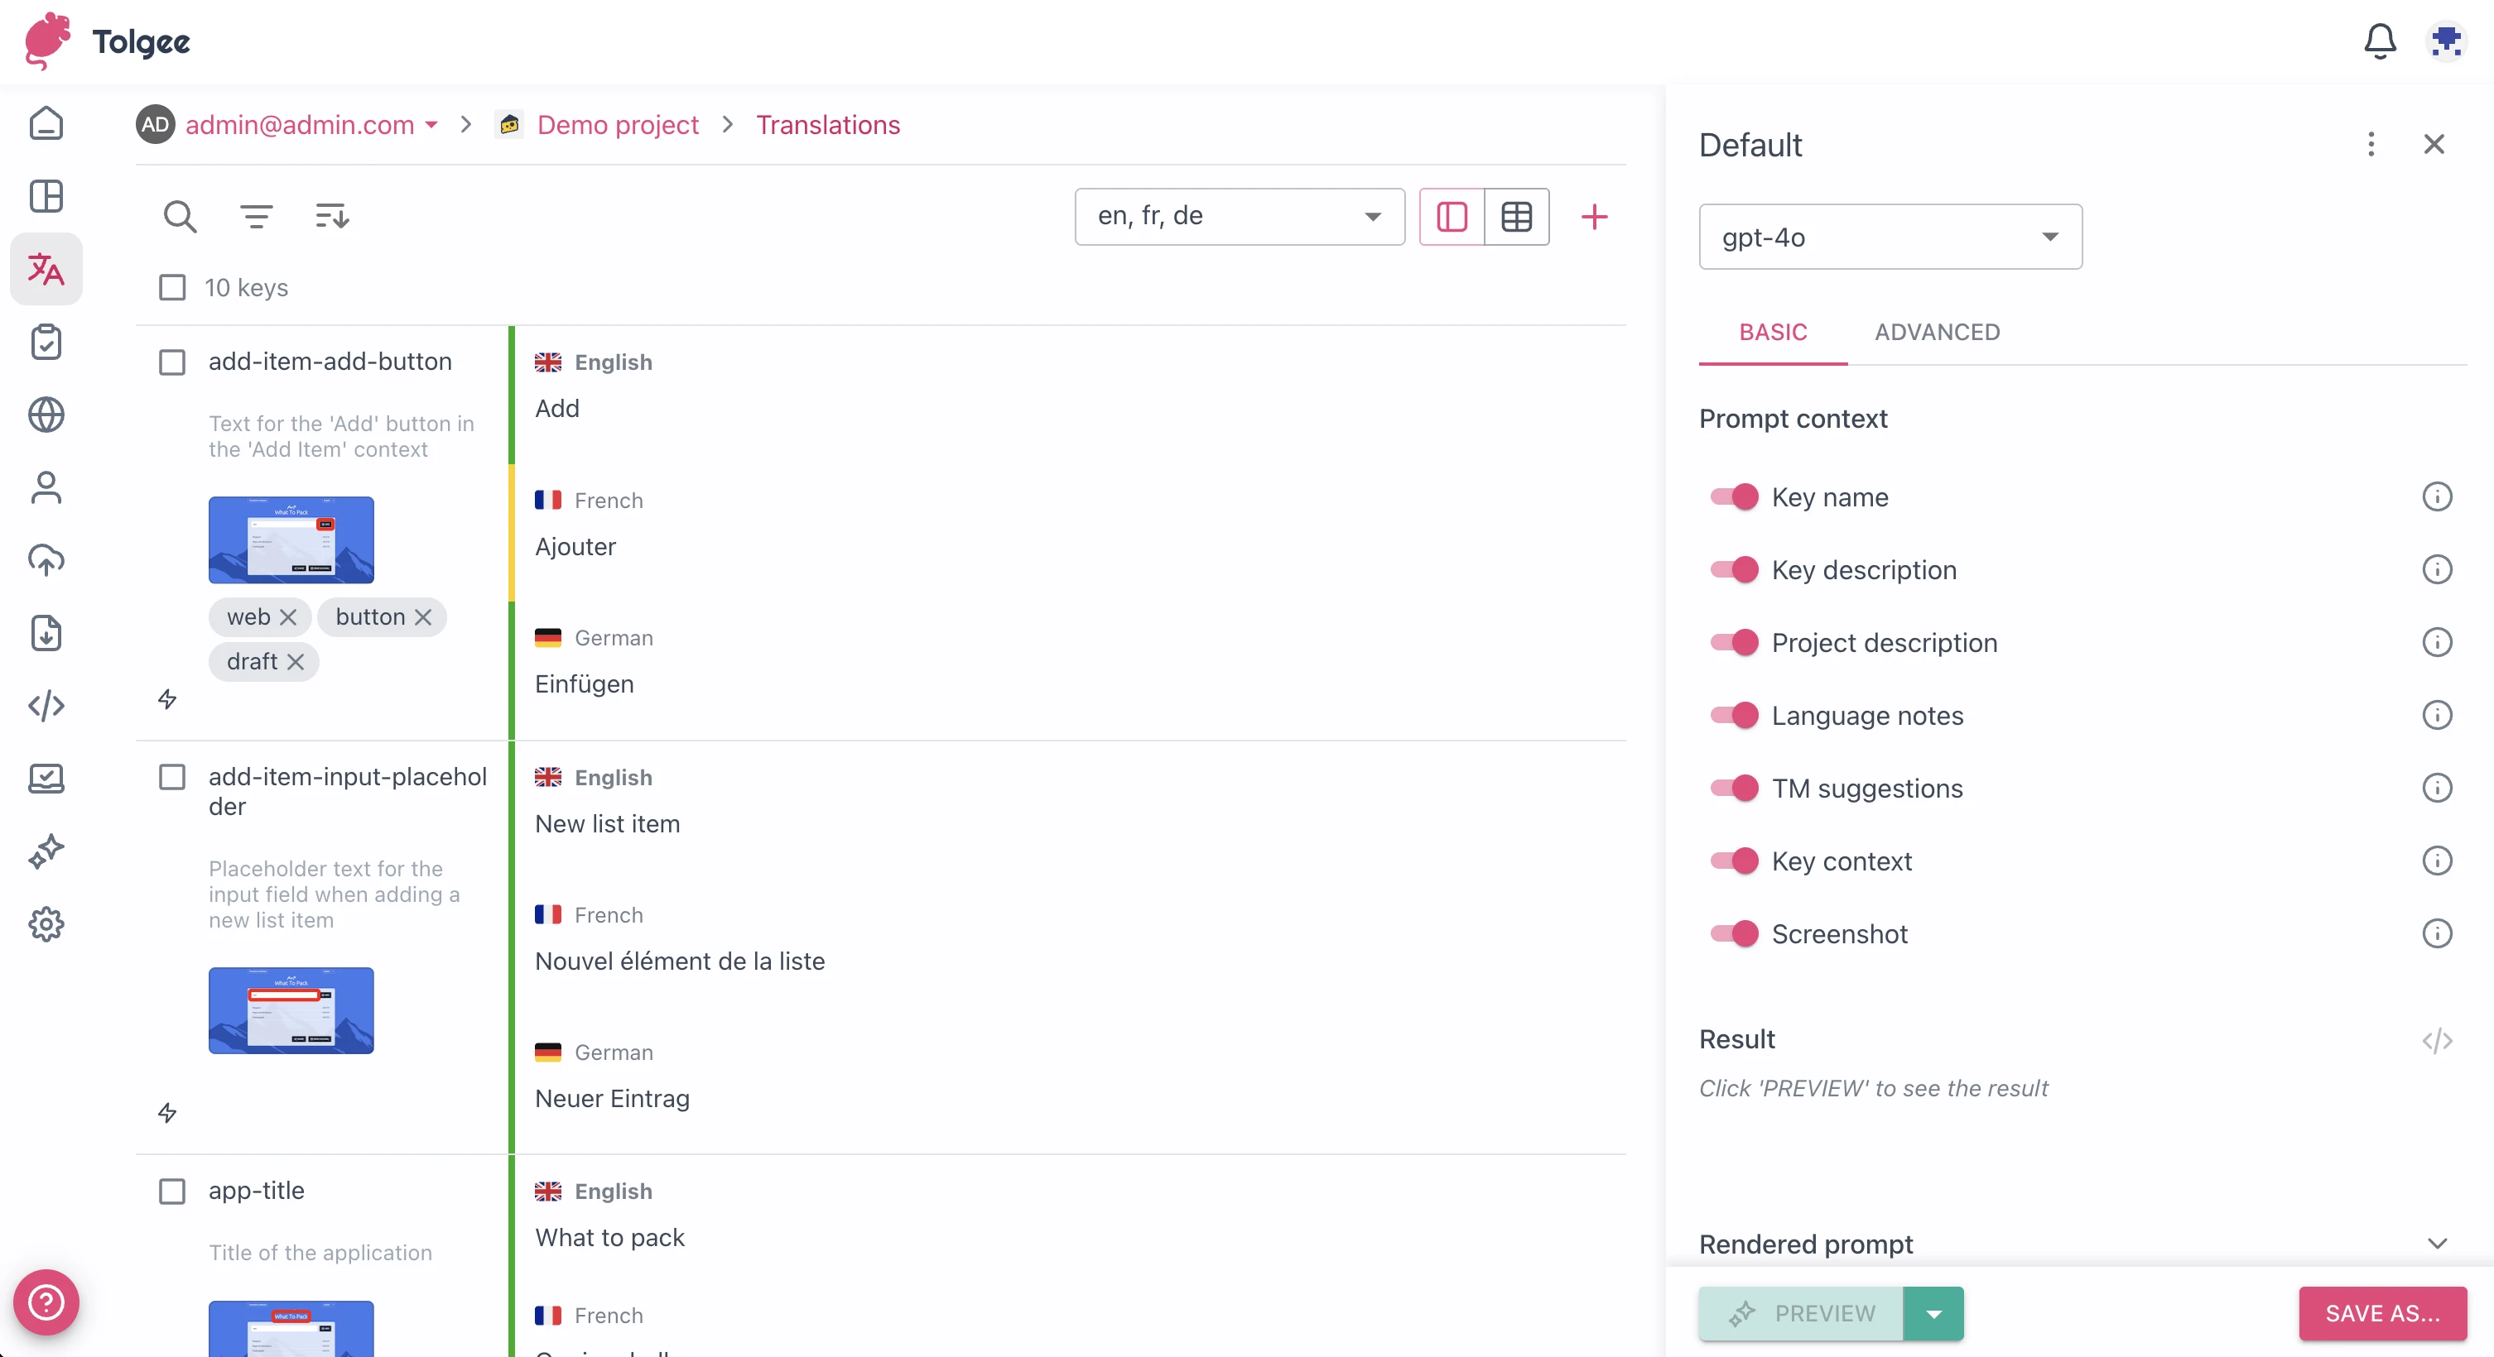This screenshot has width=2494, height=1357.
Task: Disable the TM suggestions toggle
Action: [x=1734, y=789]
